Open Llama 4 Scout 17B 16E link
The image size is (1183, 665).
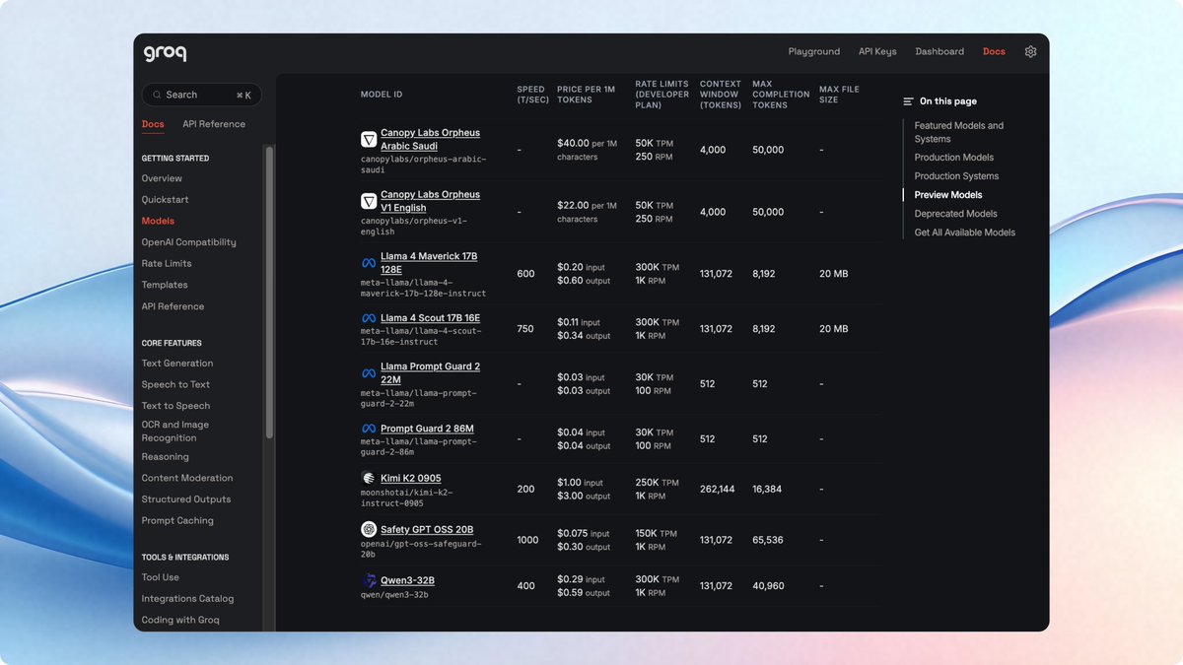tap(430, 318)
